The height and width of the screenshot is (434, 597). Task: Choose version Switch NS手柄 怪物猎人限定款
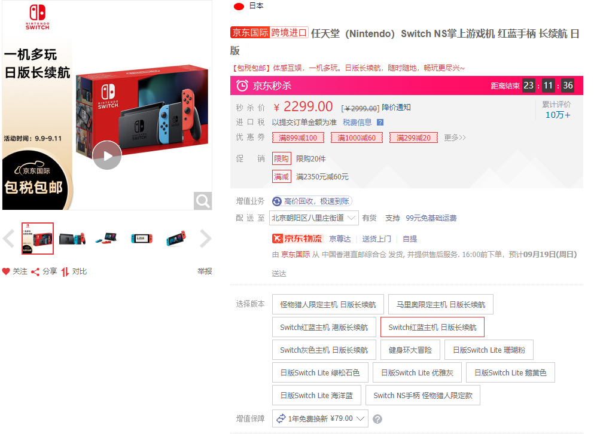[422, 395]
